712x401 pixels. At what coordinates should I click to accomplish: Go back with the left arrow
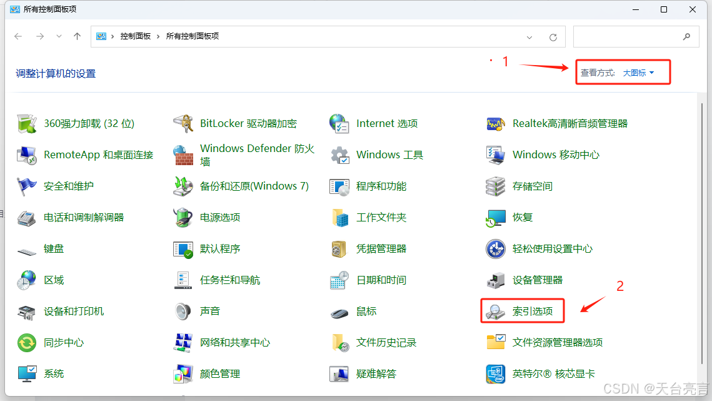coord(18,36)
